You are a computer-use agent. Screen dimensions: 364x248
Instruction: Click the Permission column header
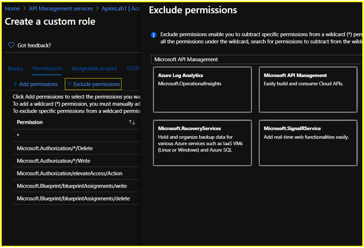[x=30, y=122]
